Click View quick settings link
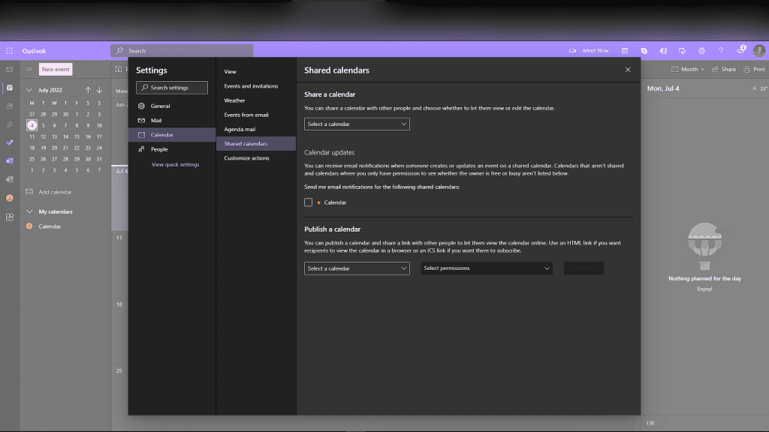Screen dimensions: 769x432 pos(175,164)
